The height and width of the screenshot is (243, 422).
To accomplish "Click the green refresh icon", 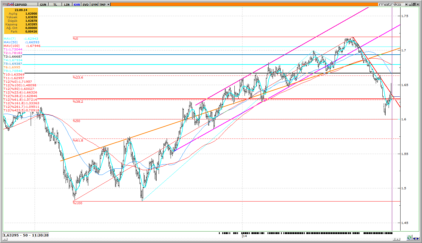I will click(409, 238).
